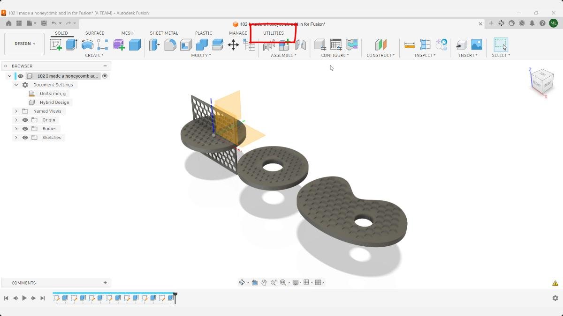Select the Combine tool
Image resolution: width=563 pixels, height=316 pixels.
[x=202, y=44]
